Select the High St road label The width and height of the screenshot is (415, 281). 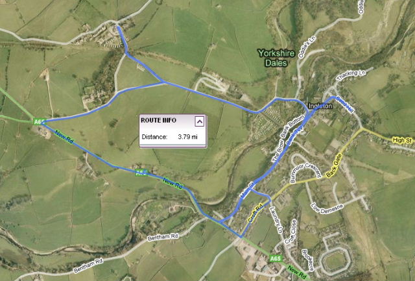(402, 140)
